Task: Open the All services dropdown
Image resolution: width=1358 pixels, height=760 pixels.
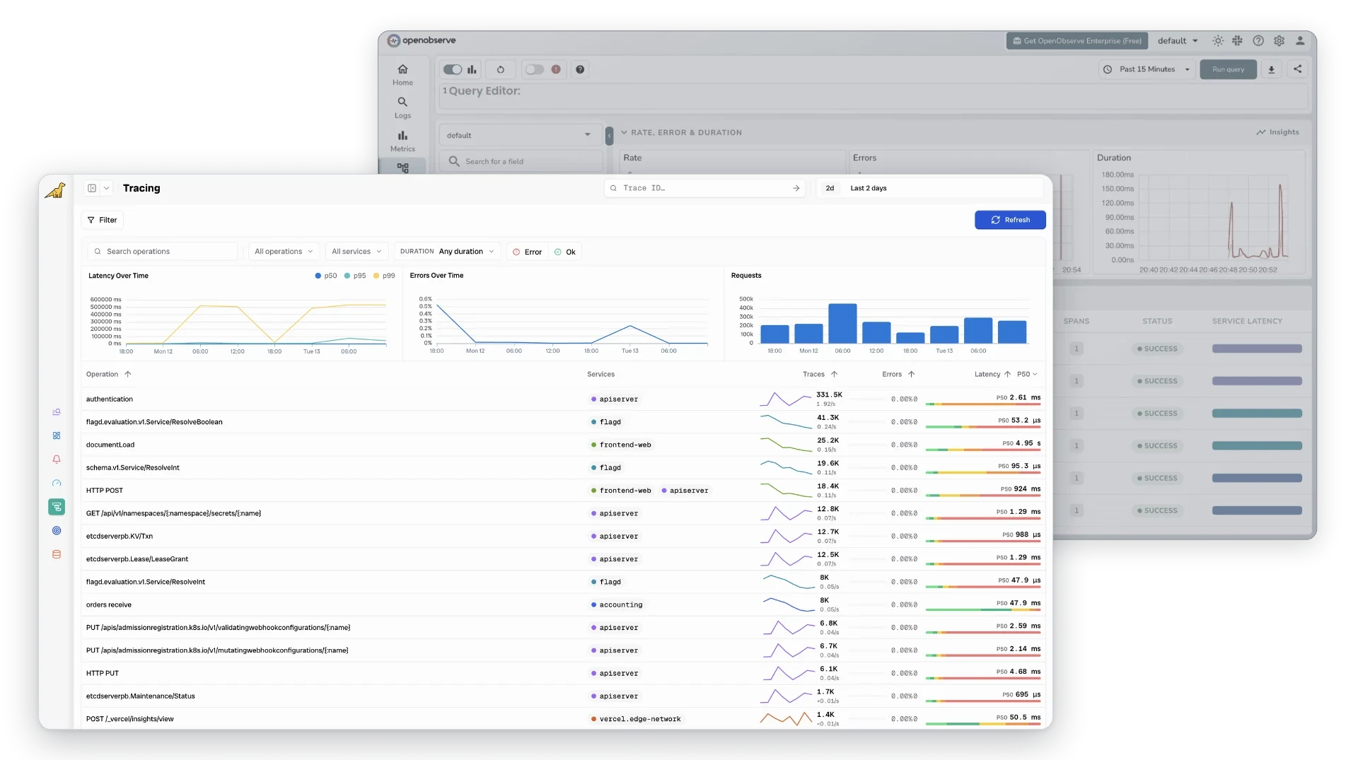Action: tap(356, 252)
